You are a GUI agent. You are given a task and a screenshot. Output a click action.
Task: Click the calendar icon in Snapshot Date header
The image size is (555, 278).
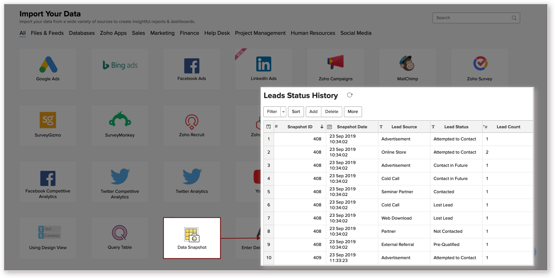coord(329,127)
